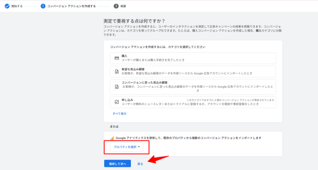Select the 購入 conversion category
The width and height of the screenshot is (318, 170).
tap(193, 58)
